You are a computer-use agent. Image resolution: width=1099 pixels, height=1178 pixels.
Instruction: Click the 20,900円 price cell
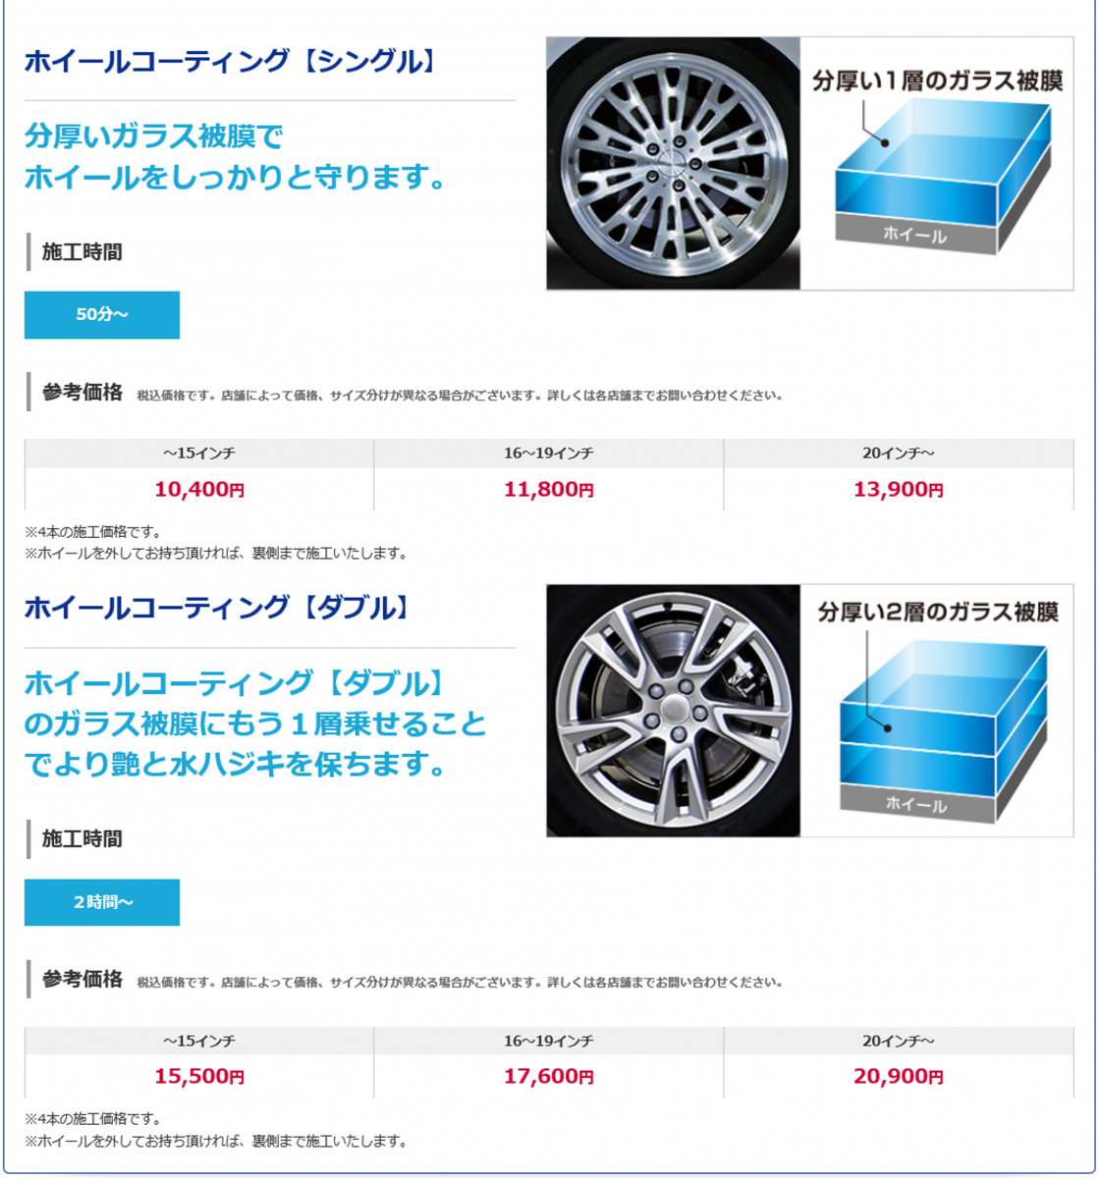pos(899,1076)
